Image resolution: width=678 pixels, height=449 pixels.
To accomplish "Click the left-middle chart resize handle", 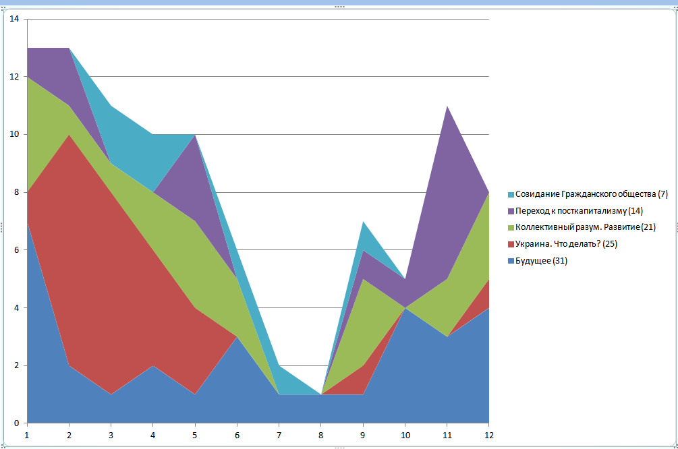I will (x=2, y=226).
